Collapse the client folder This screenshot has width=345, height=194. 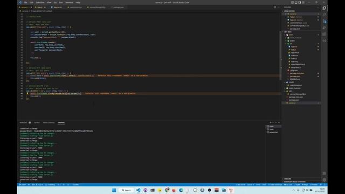tap(291, 34)
